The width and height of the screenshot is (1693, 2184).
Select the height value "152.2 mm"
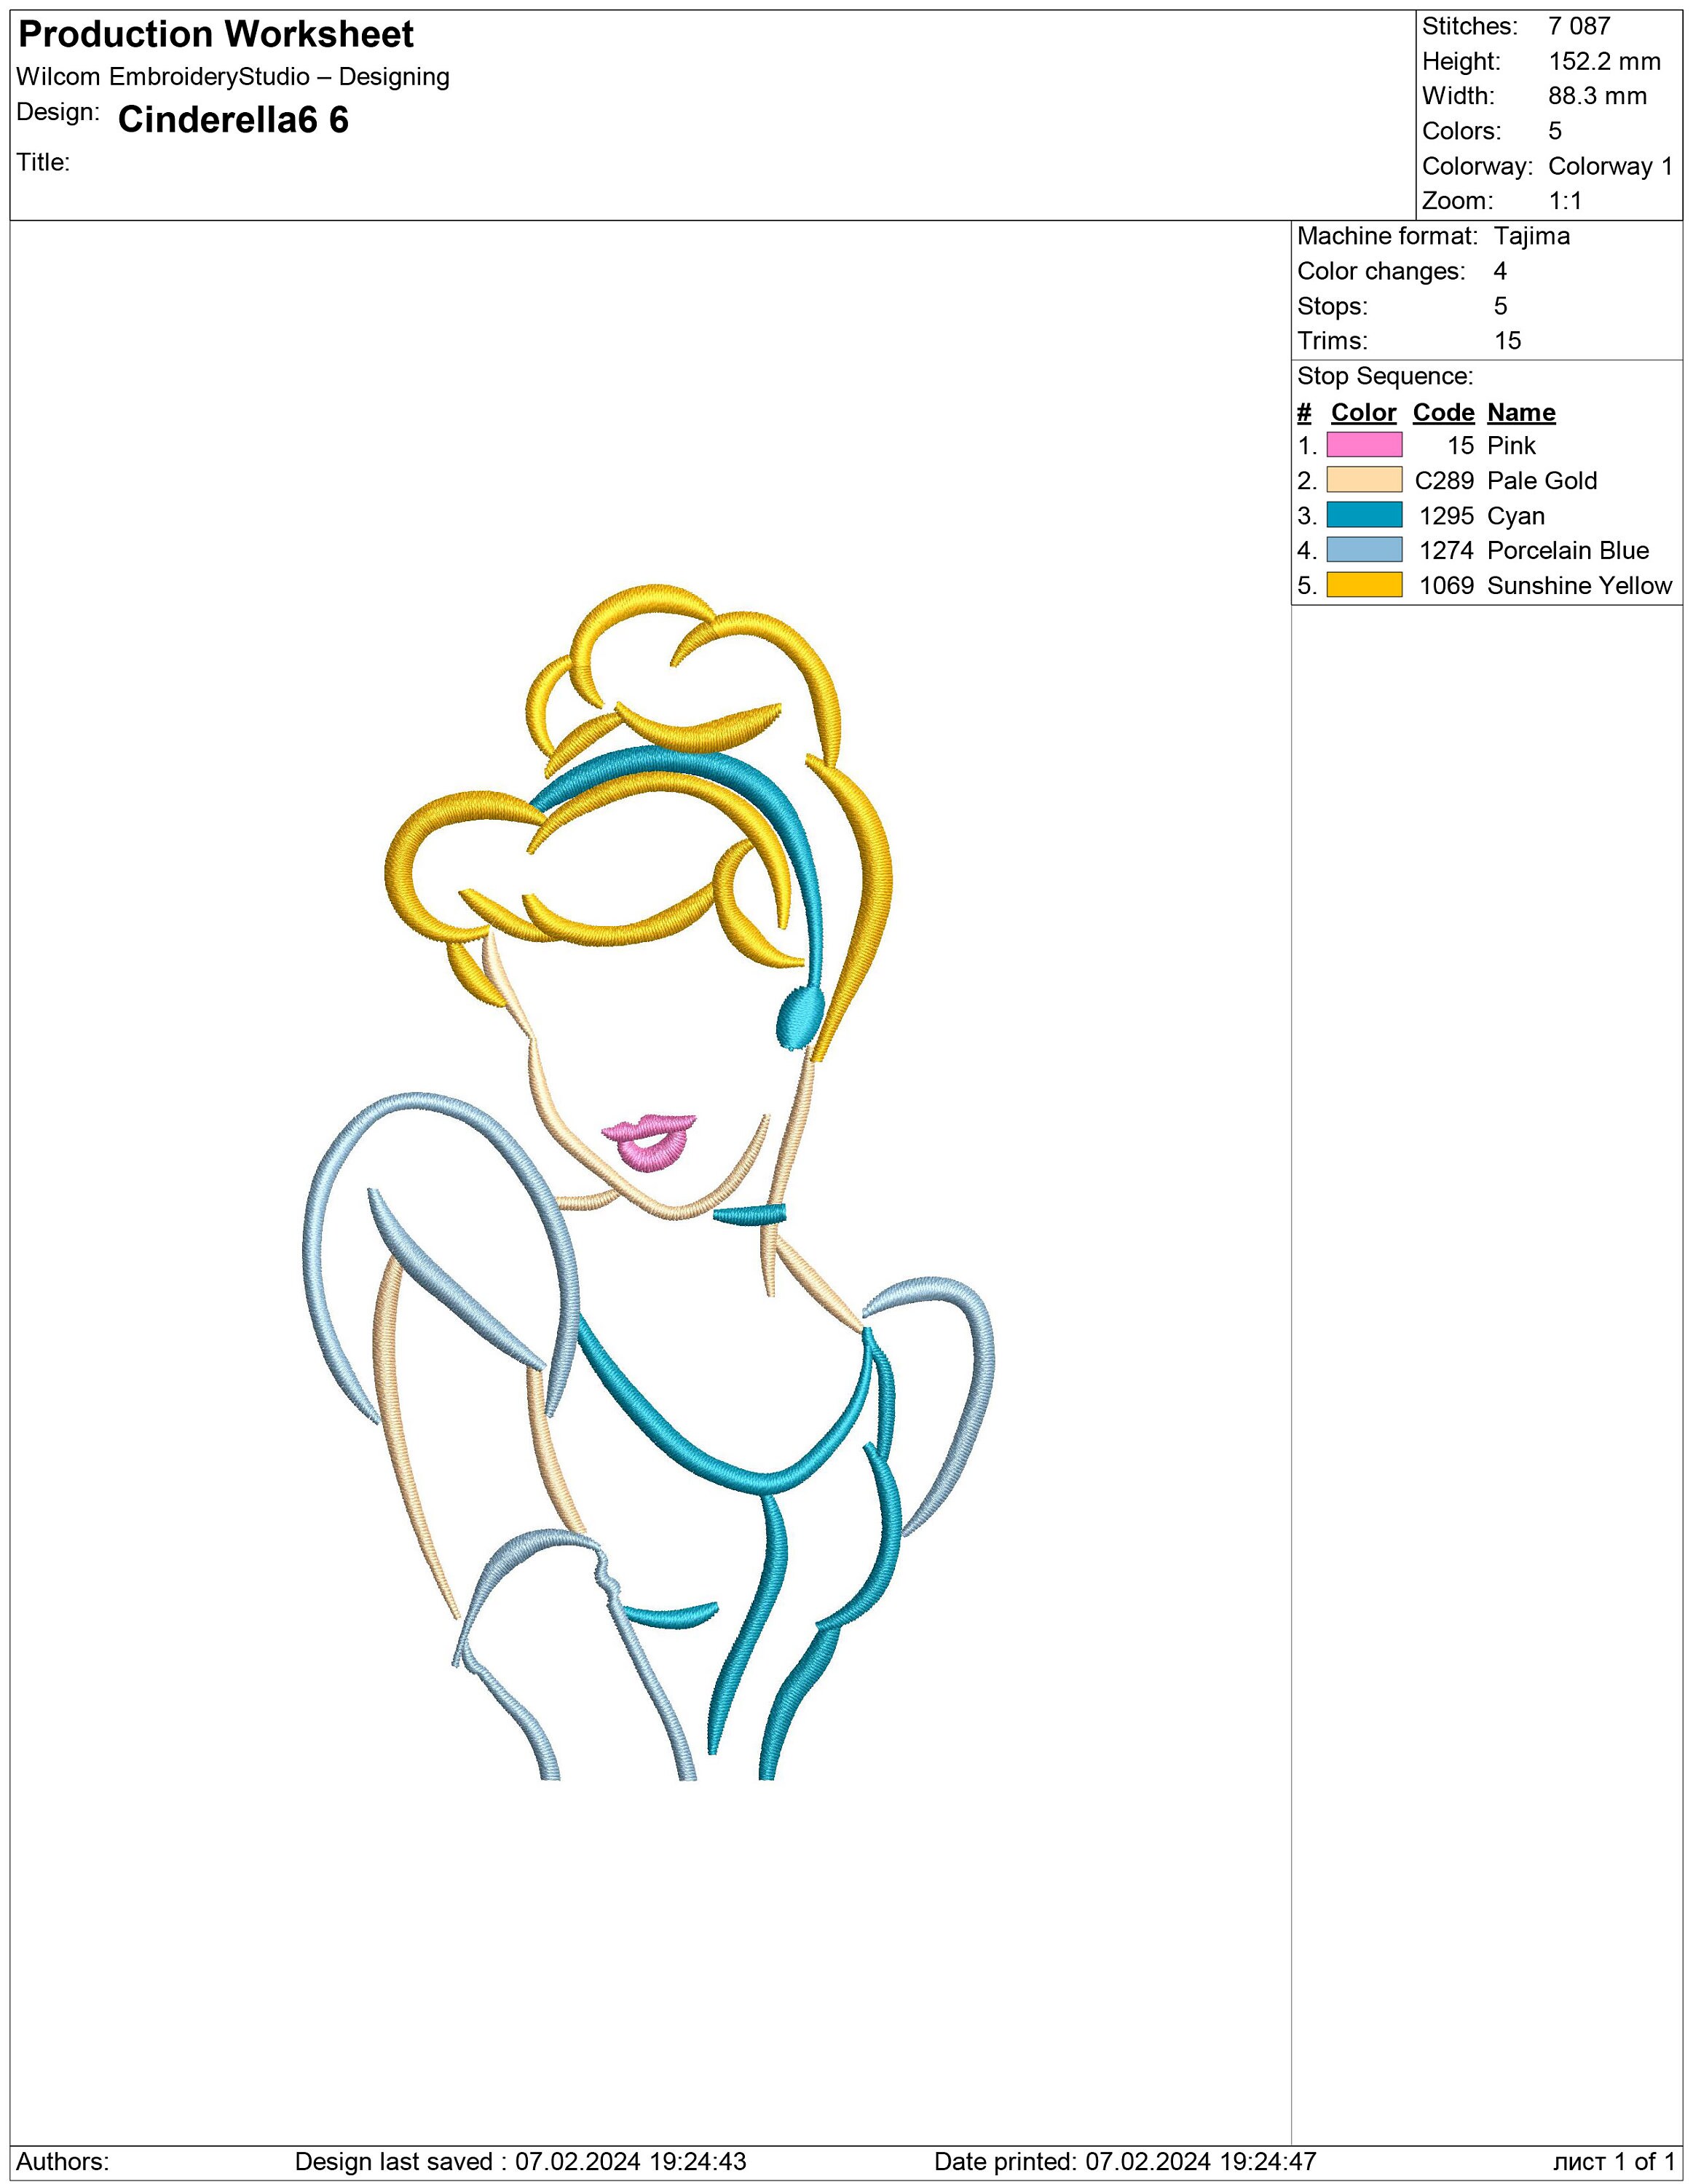1605,62
